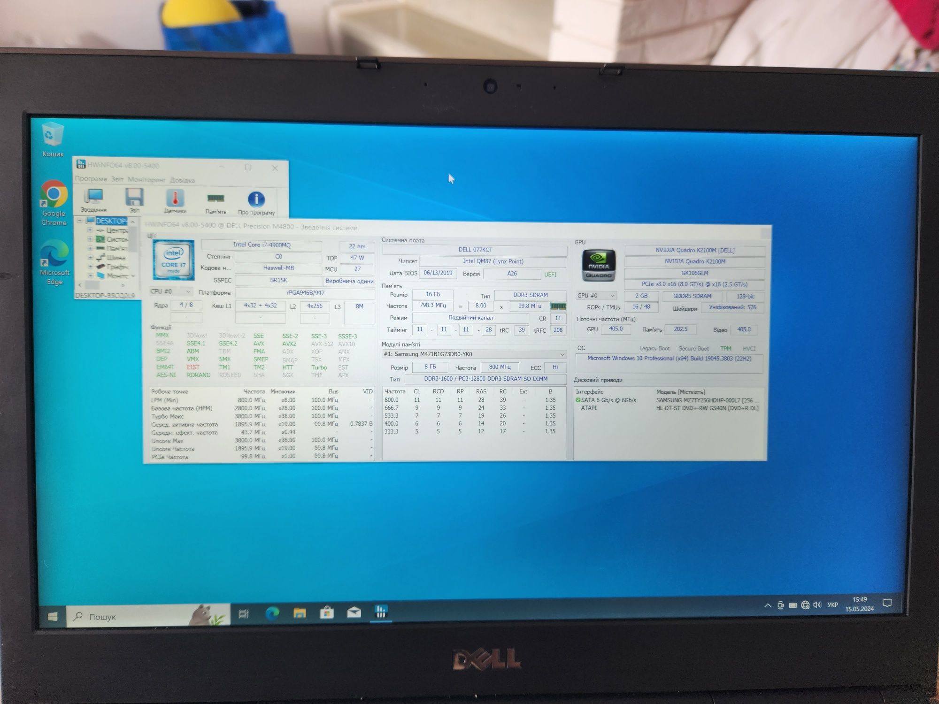Viewport: 939px width, 704px height.
Task: Expand the Центр... processor tree node
Action: click(x=90, y=230)
